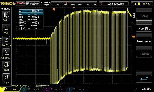
Task: Click the speaker mute icon
Action: click(149, 89)
